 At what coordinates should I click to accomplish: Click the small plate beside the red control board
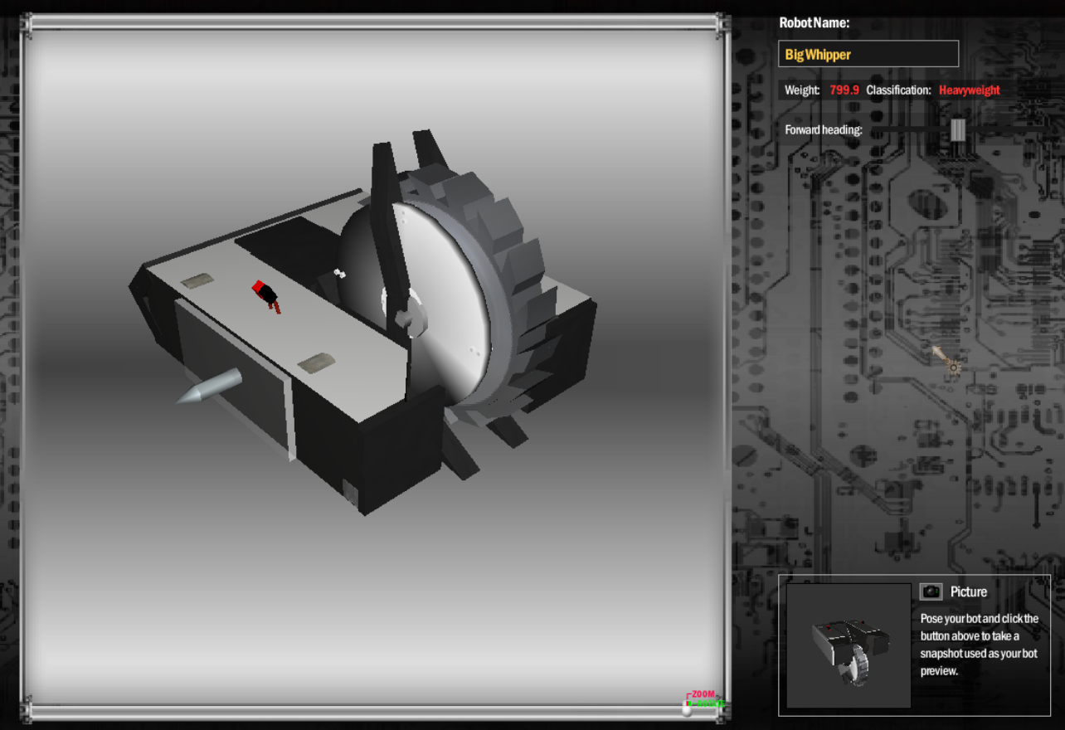point(197,281)
